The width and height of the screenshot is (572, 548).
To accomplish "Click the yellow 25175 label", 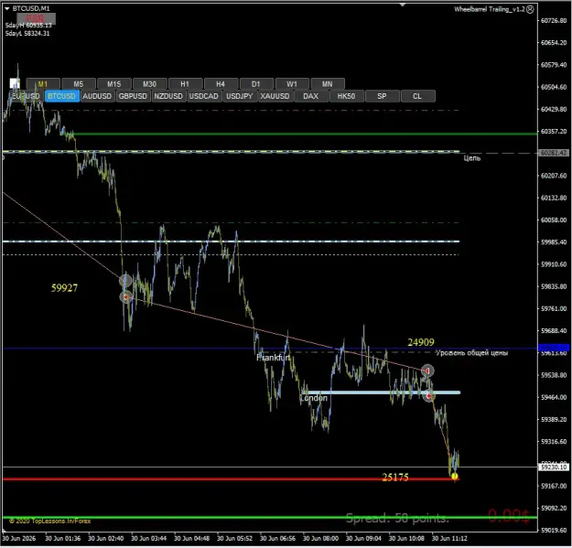I will (395, 477).
